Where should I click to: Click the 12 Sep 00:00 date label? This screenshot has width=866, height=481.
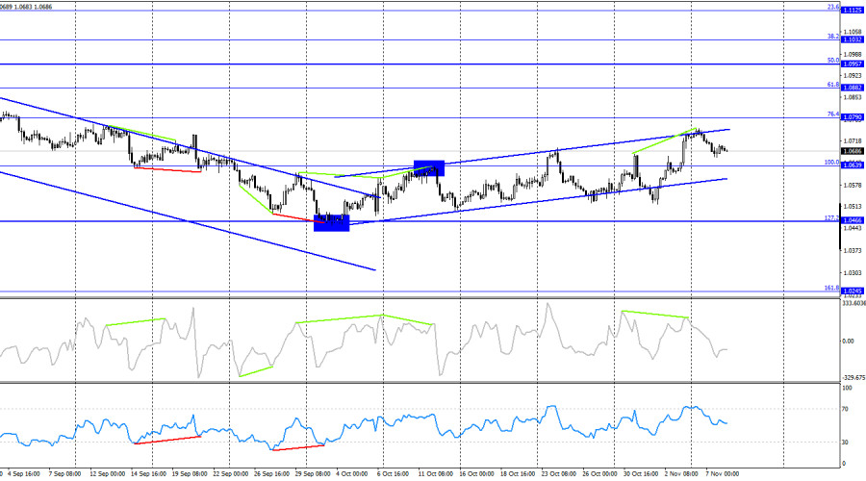click(x=107, y=474)
